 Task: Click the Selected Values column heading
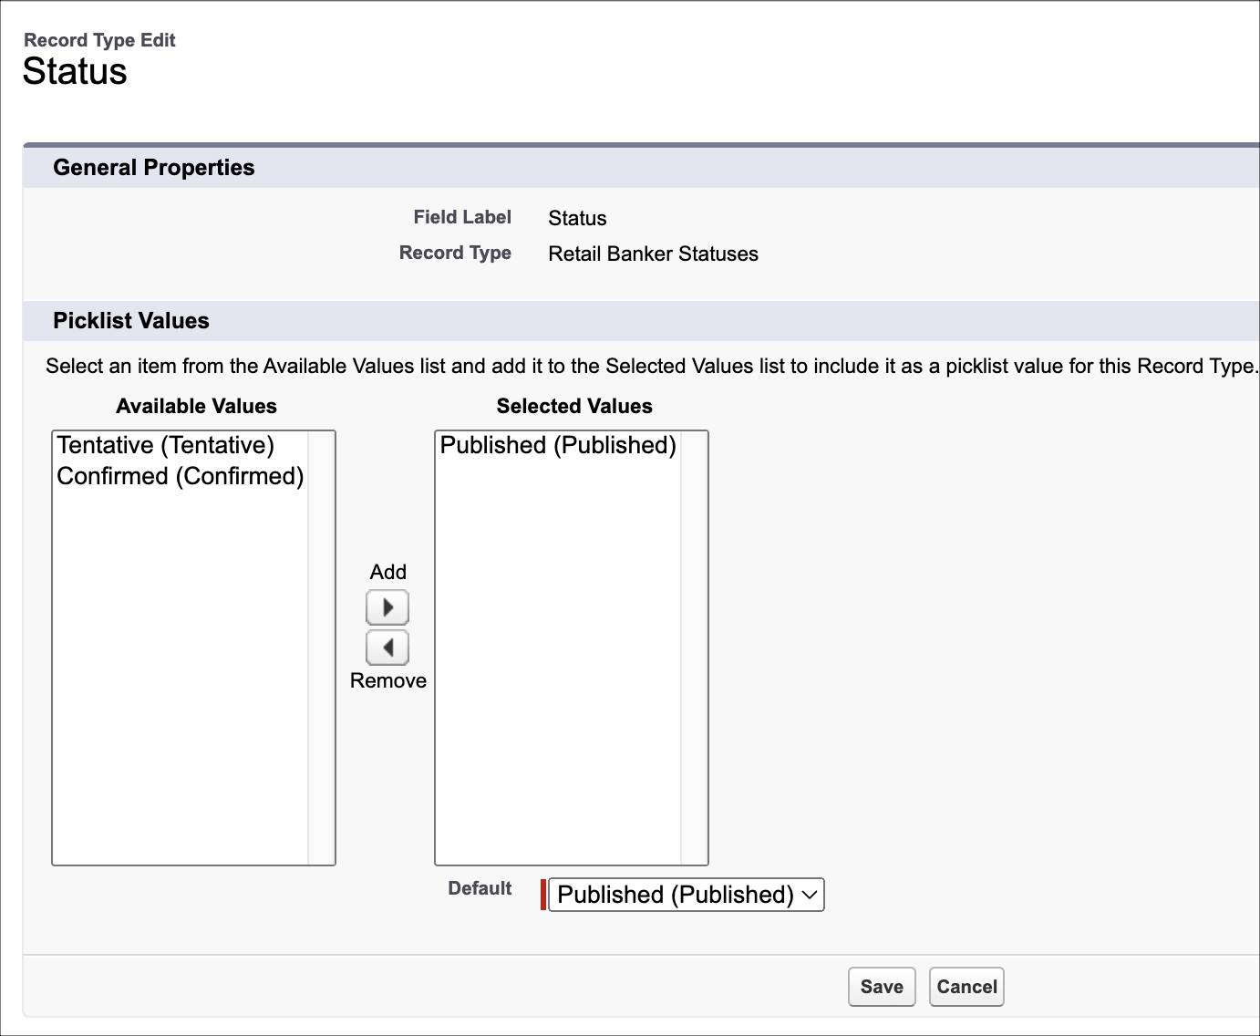point(574,407)
